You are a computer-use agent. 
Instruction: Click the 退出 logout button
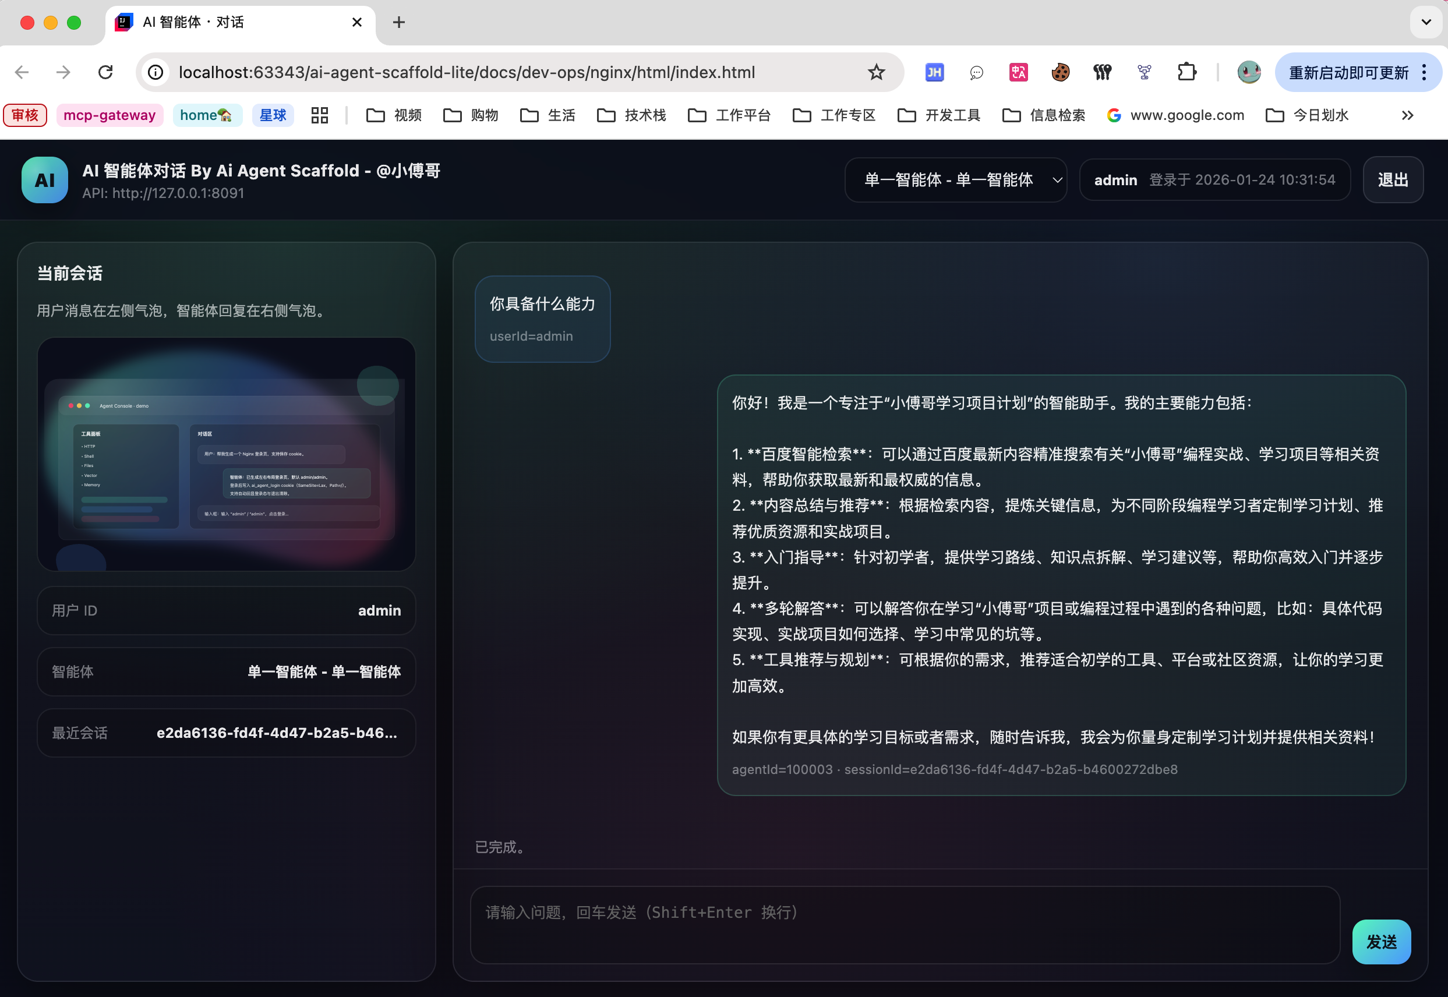point(1393,180)
